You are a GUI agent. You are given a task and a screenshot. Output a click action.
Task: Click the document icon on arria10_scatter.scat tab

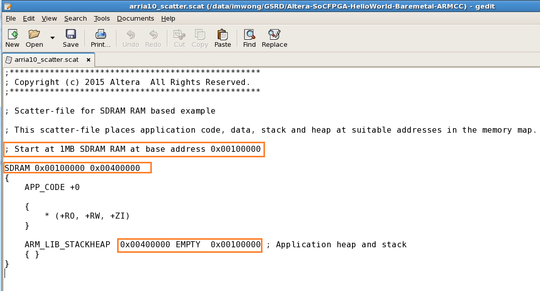coord(9,60)
